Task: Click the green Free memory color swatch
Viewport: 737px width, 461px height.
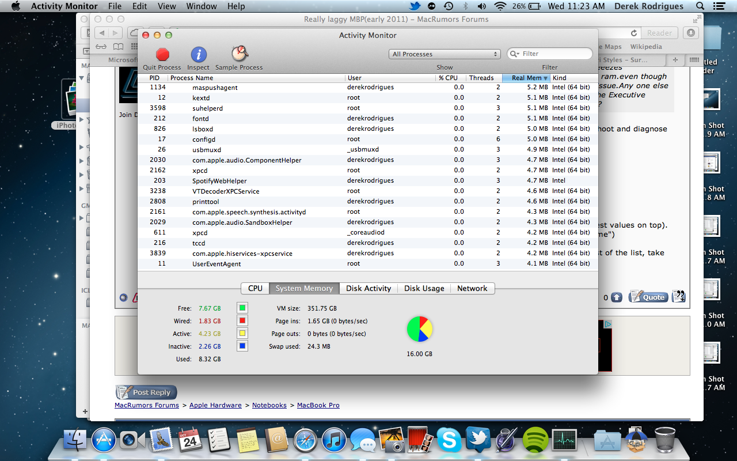Action: 242,308
